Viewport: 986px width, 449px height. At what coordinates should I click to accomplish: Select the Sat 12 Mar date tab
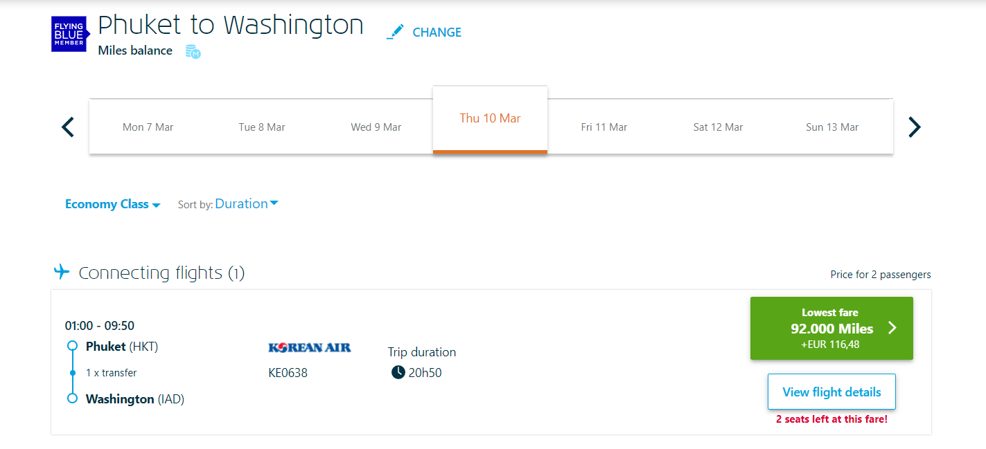point(718,127)
